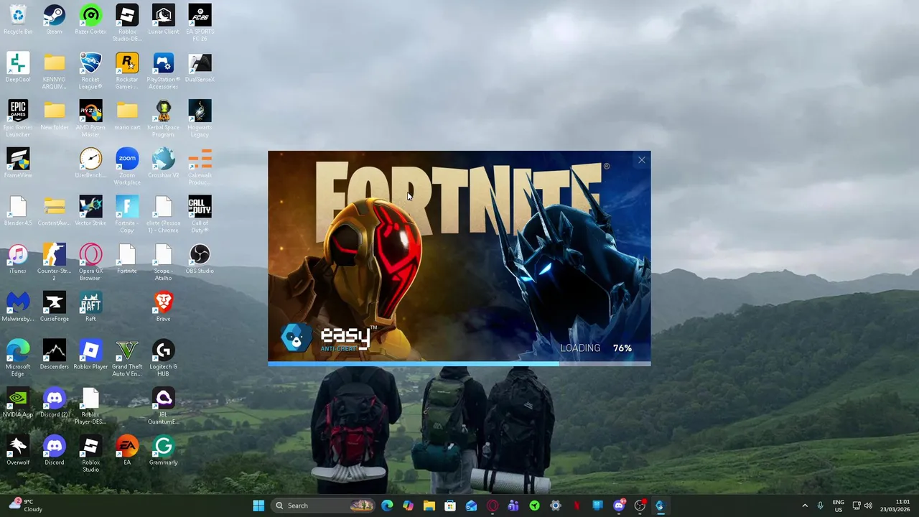Viewport: 919px width, 517px height.
Task: Click the 76% loading text
Action: click(622, 348)
